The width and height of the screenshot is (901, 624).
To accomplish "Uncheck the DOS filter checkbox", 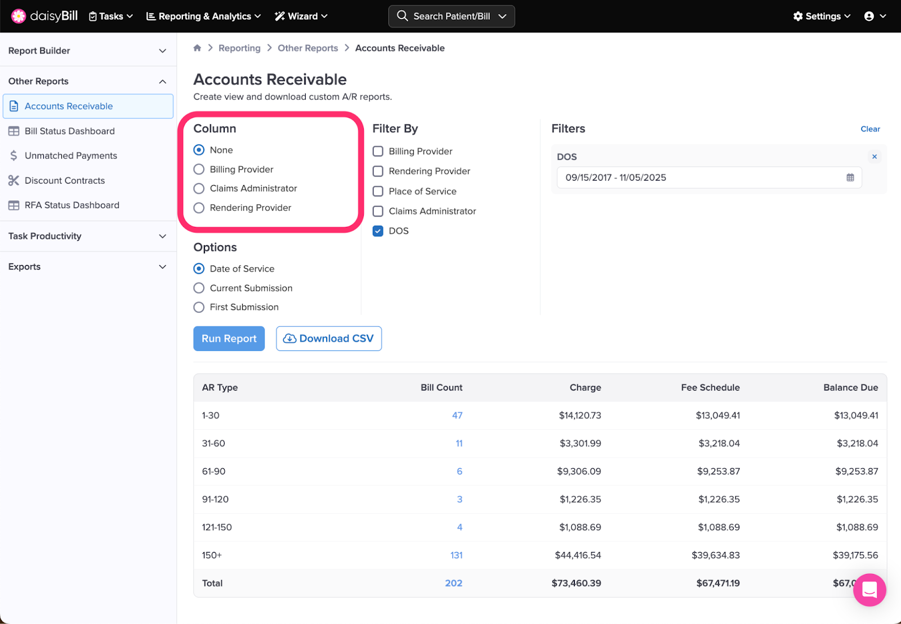I will point(378,231).
